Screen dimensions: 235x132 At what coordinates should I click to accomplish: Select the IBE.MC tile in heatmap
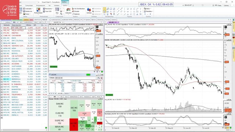coord(74,109)
